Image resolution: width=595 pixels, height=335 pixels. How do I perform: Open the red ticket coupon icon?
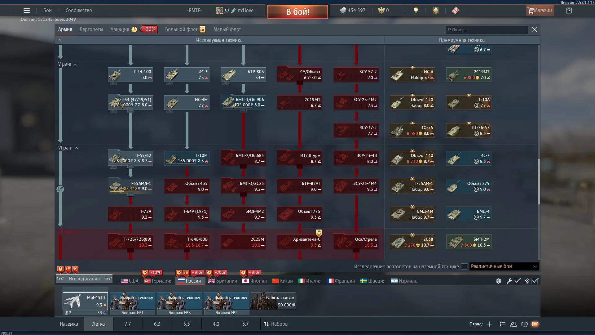pyautogui.click(x=455, y=11)
